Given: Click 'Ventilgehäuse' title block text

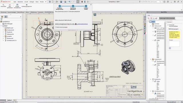Looking at the screenshot, I should pos(134,91).
